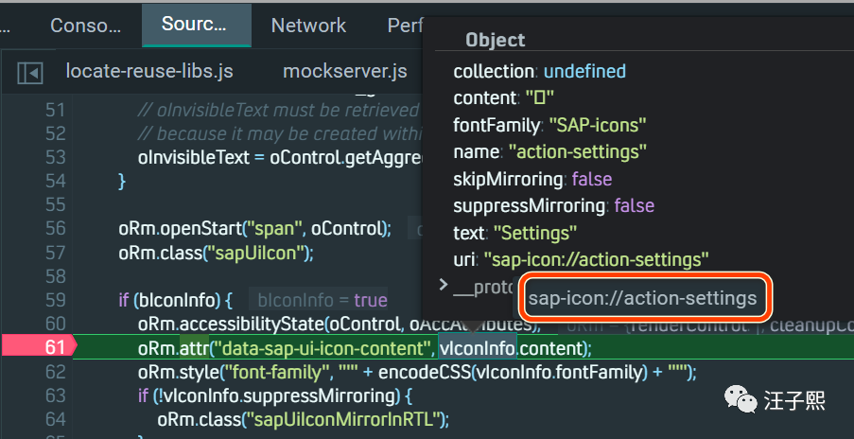854x439 pixels.
Task: Open the Network tab
Action: pyautogui.click(x=309, y=26)
